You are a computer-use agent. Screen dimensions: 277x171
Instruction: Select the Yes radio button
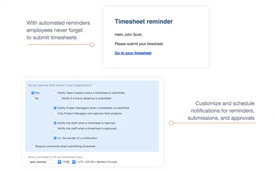pos(33,93)
